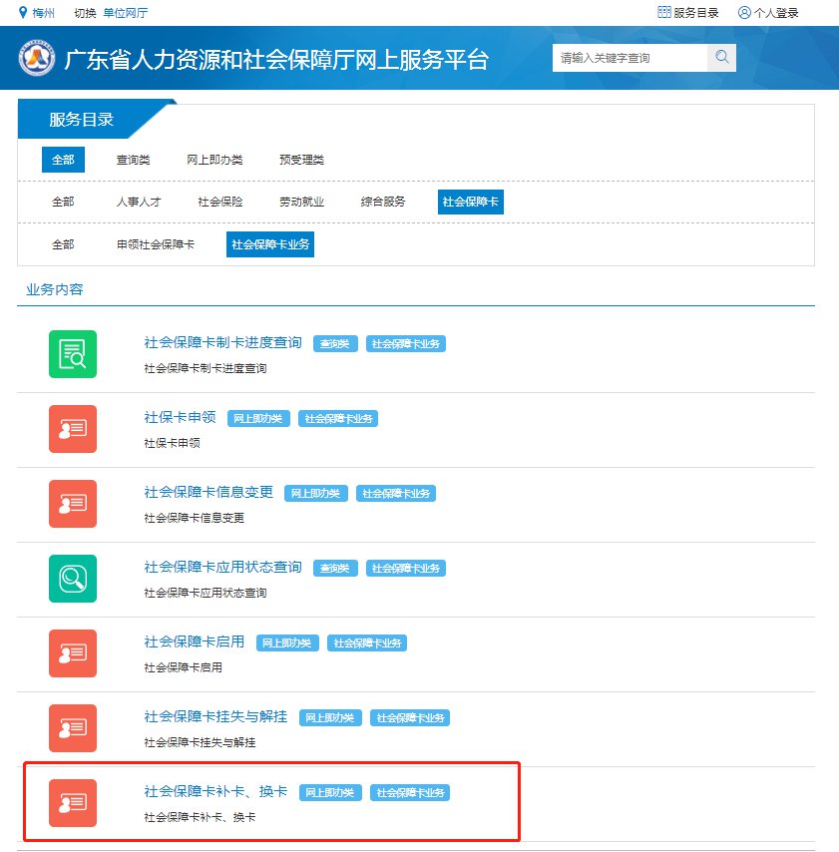Select the 查询类 filter tab
This screenshot has width=839, height=852.
[133, 160]
